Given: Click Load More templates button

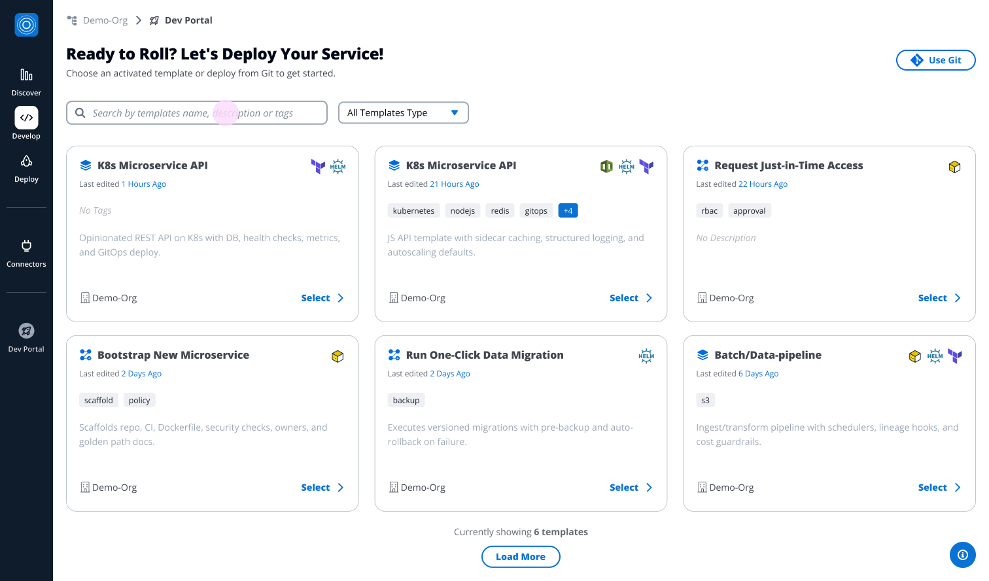Looking at the screenshot, I should (521, 557).
